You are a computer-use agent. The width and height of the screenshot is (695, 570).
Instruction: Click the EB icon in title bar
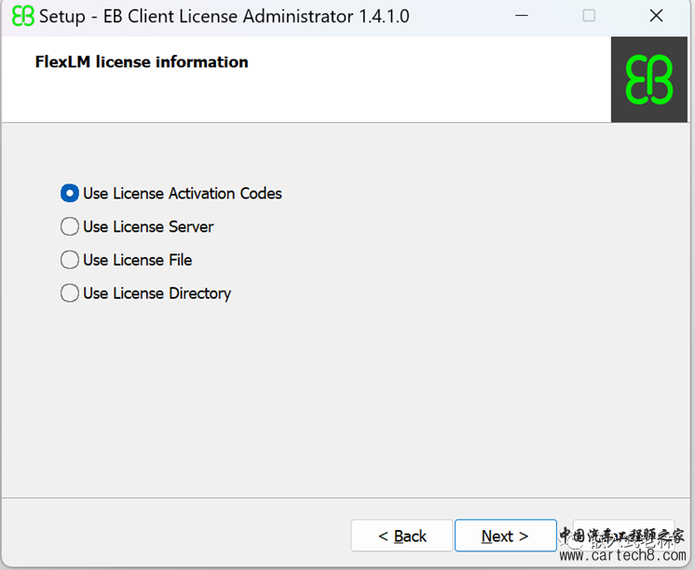pos(23,17)
